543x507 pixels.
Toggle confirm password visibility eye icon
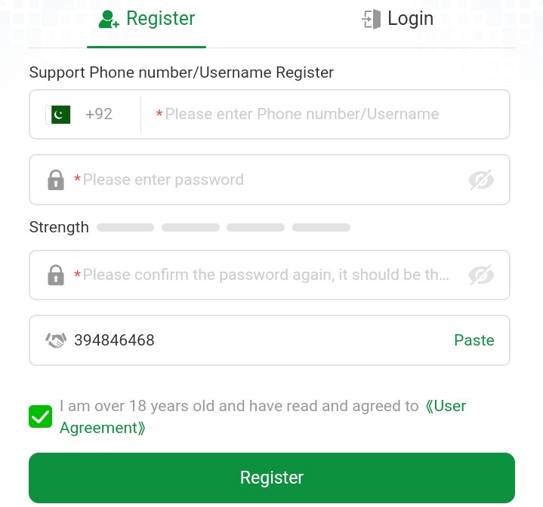coord(481,275)
